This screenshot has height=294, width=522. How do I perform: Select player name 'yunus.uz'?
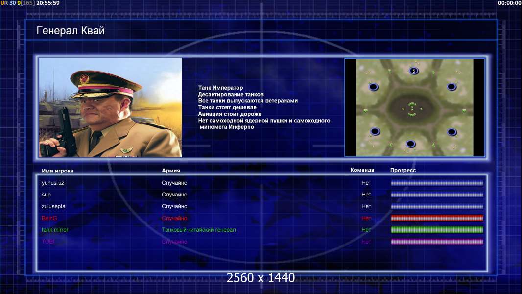53,183
